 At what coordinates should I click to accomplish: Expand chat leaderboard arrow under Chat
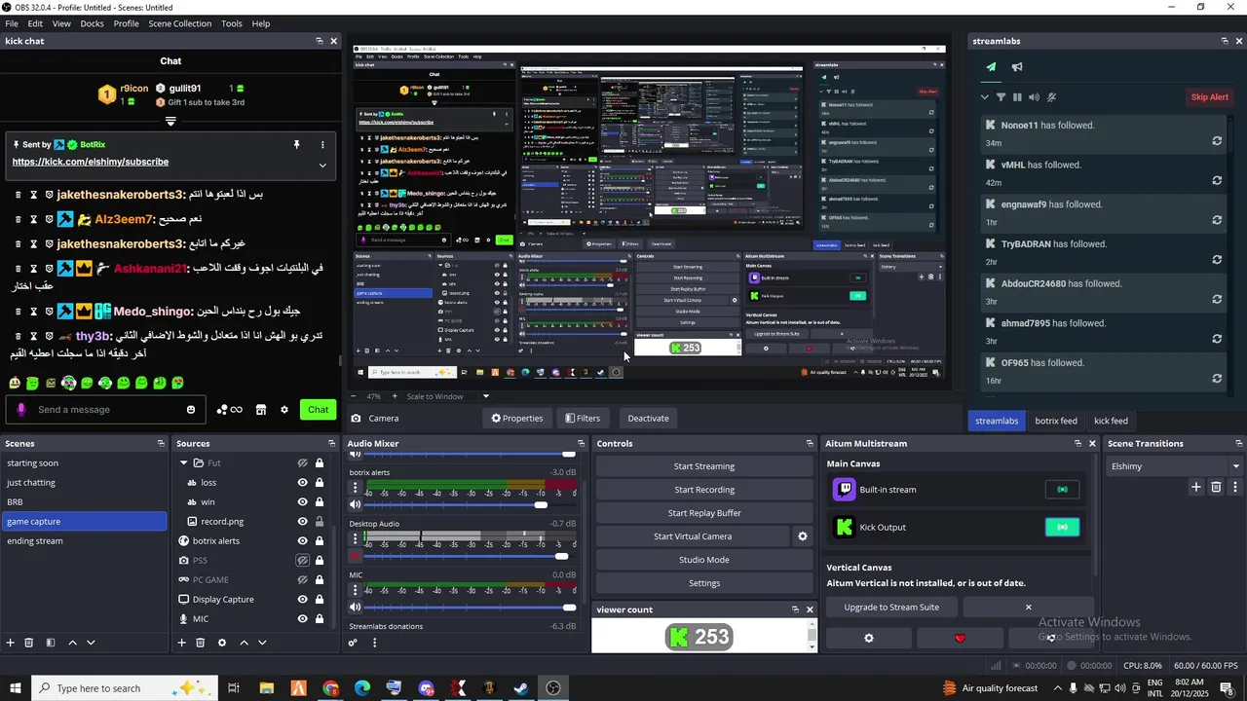click(x=170, y=122)
